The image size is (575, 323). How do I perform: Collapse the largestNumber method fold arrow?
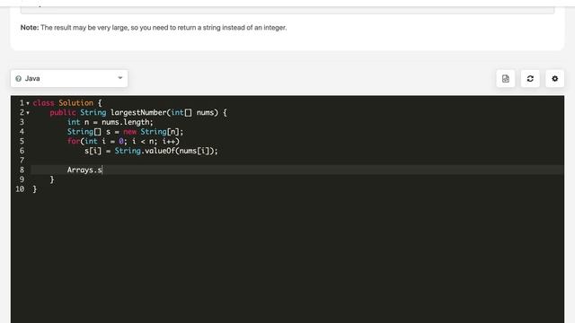point(28,113)
